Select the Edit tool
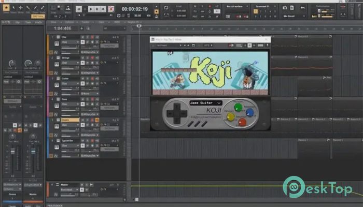The image size is (363, 207). pos(28,8)
